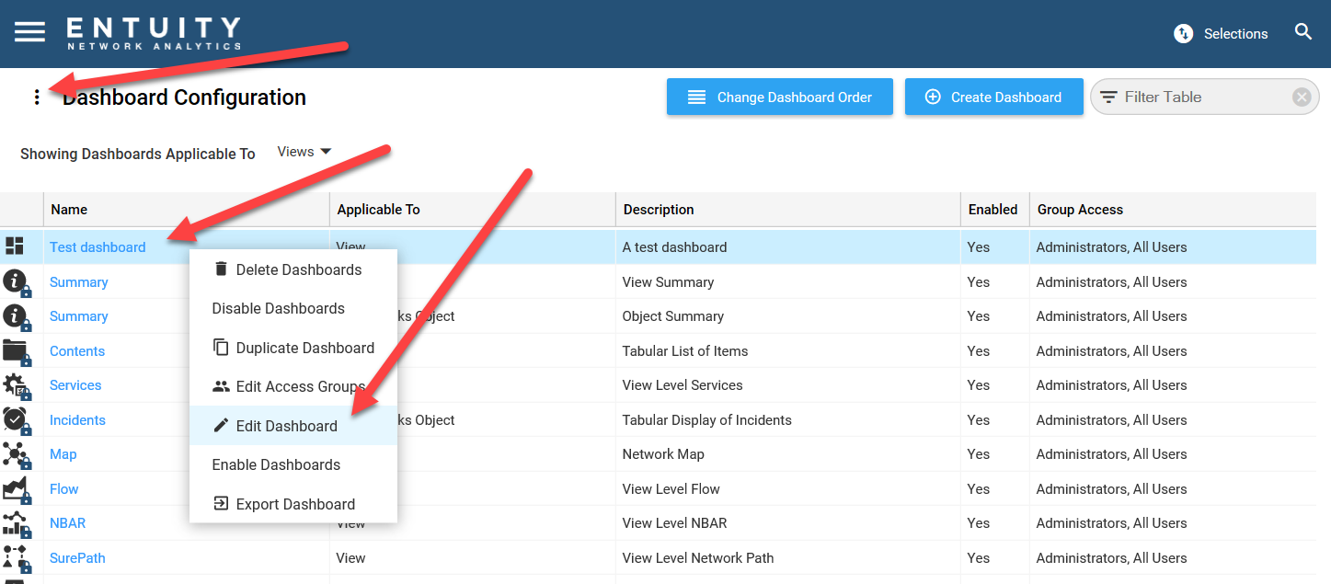Screen dimensions: 1331x584
Task: Click the 'Yes' Enabled cell for SurePath
Action: [994, 558]
